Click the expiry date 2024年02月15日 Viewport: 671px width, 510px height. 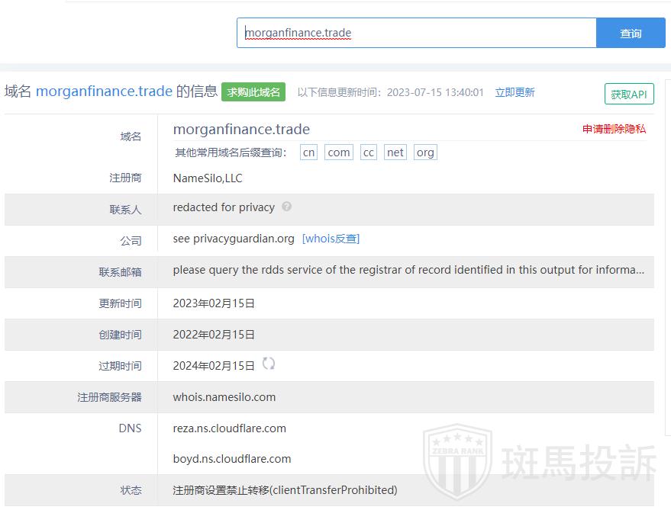click(x=214, y=365)
